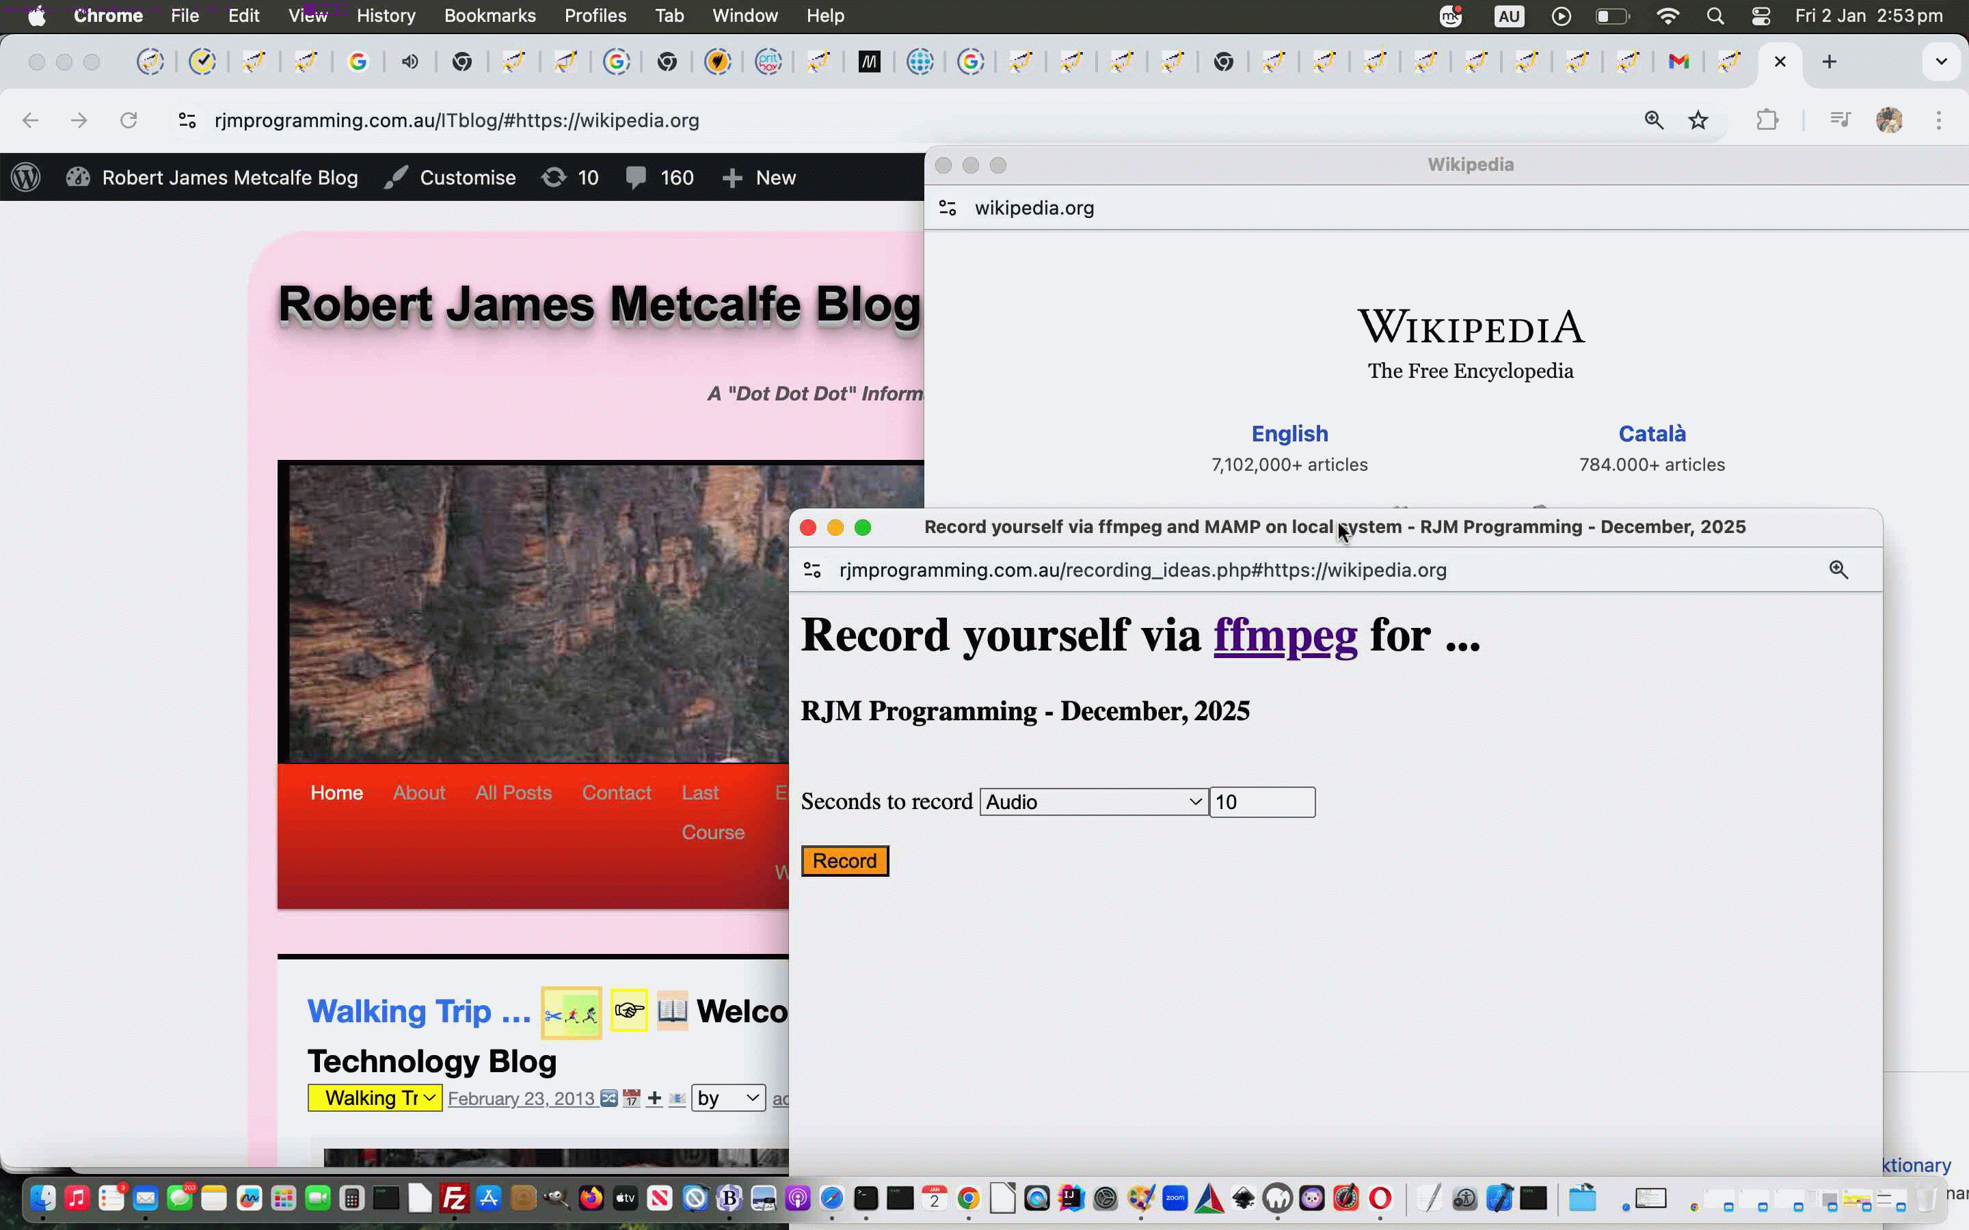The height and width of the screenshot is (1230, 1969).
Task: Click the Customise pencil icon in the admin bar
Action: (395, 176)
